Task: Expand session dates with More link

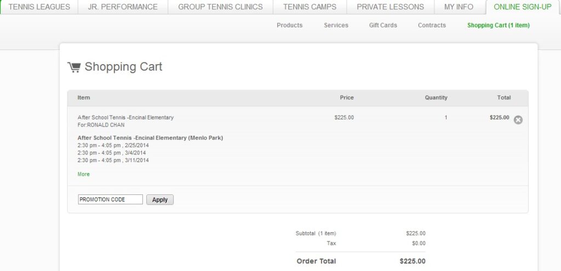Action: point(84,174)
